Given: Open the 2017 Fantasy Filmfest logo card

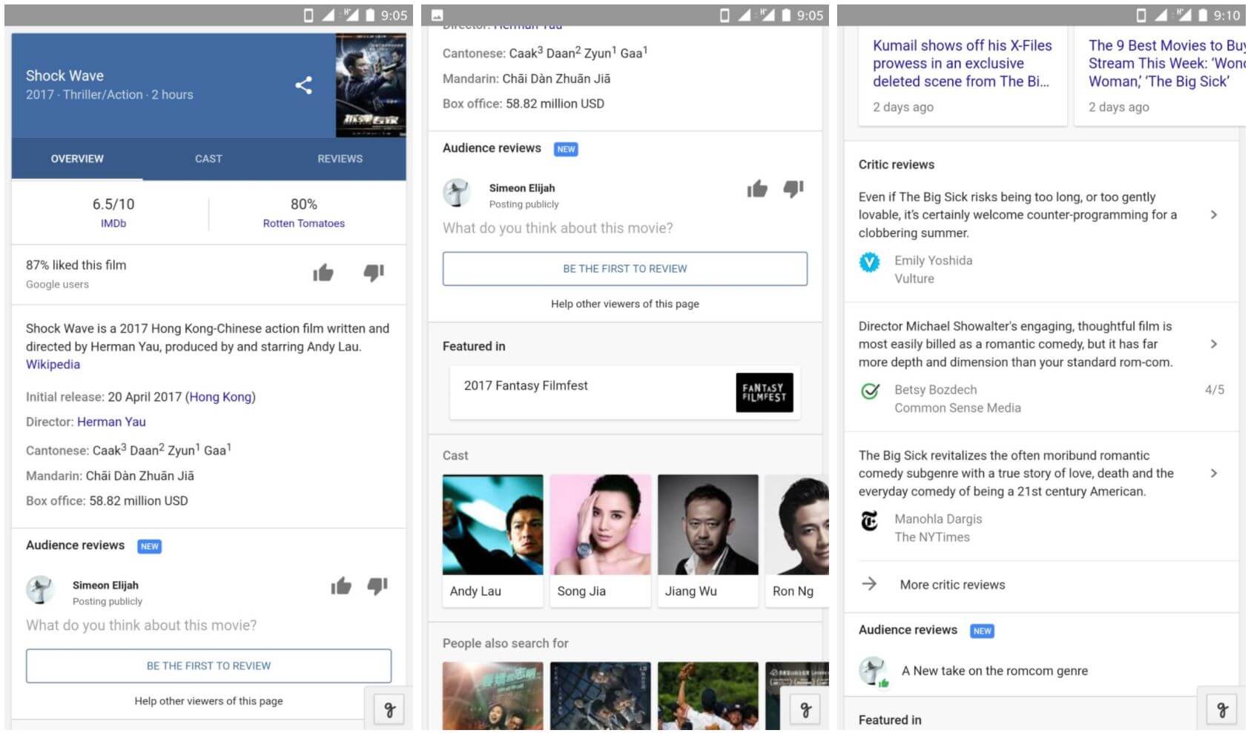Looking at the screenshot, I should tap(764, 392).
